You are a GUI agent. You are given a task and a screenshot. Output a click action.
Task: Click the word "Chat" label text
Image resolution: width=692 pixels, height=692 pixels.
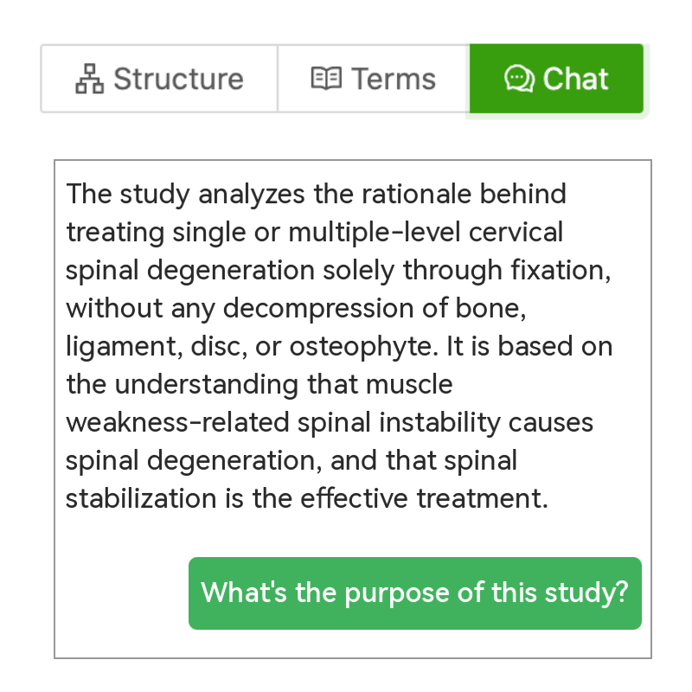[x=576, y=79]
